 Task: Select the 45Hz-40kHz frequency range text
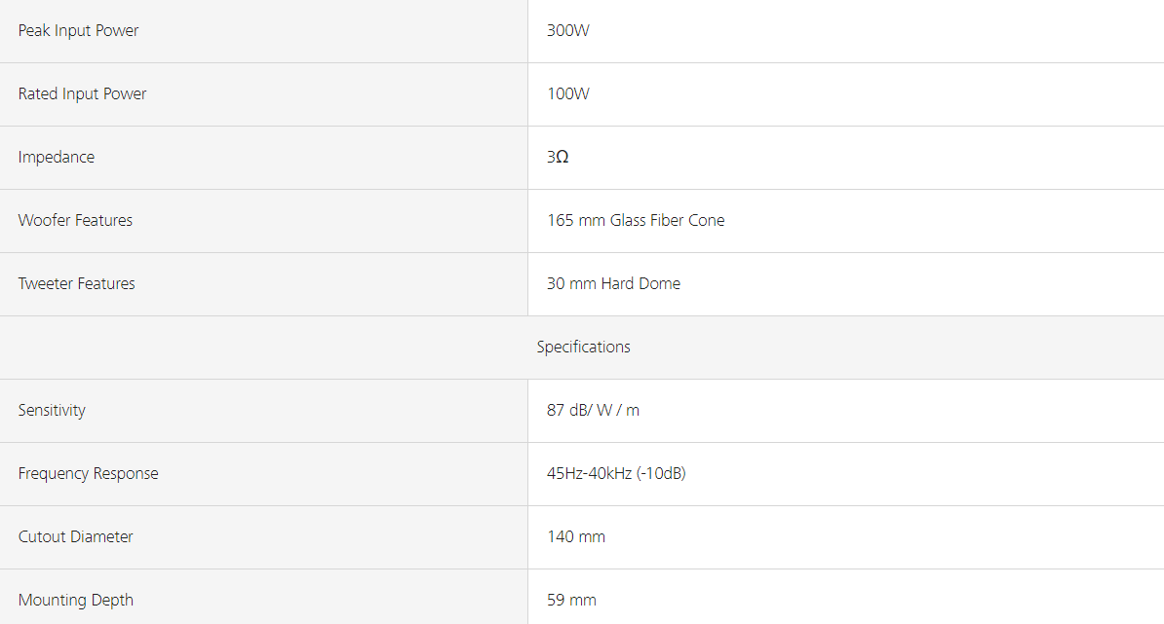pyautogui.click(x=588, y=474)
